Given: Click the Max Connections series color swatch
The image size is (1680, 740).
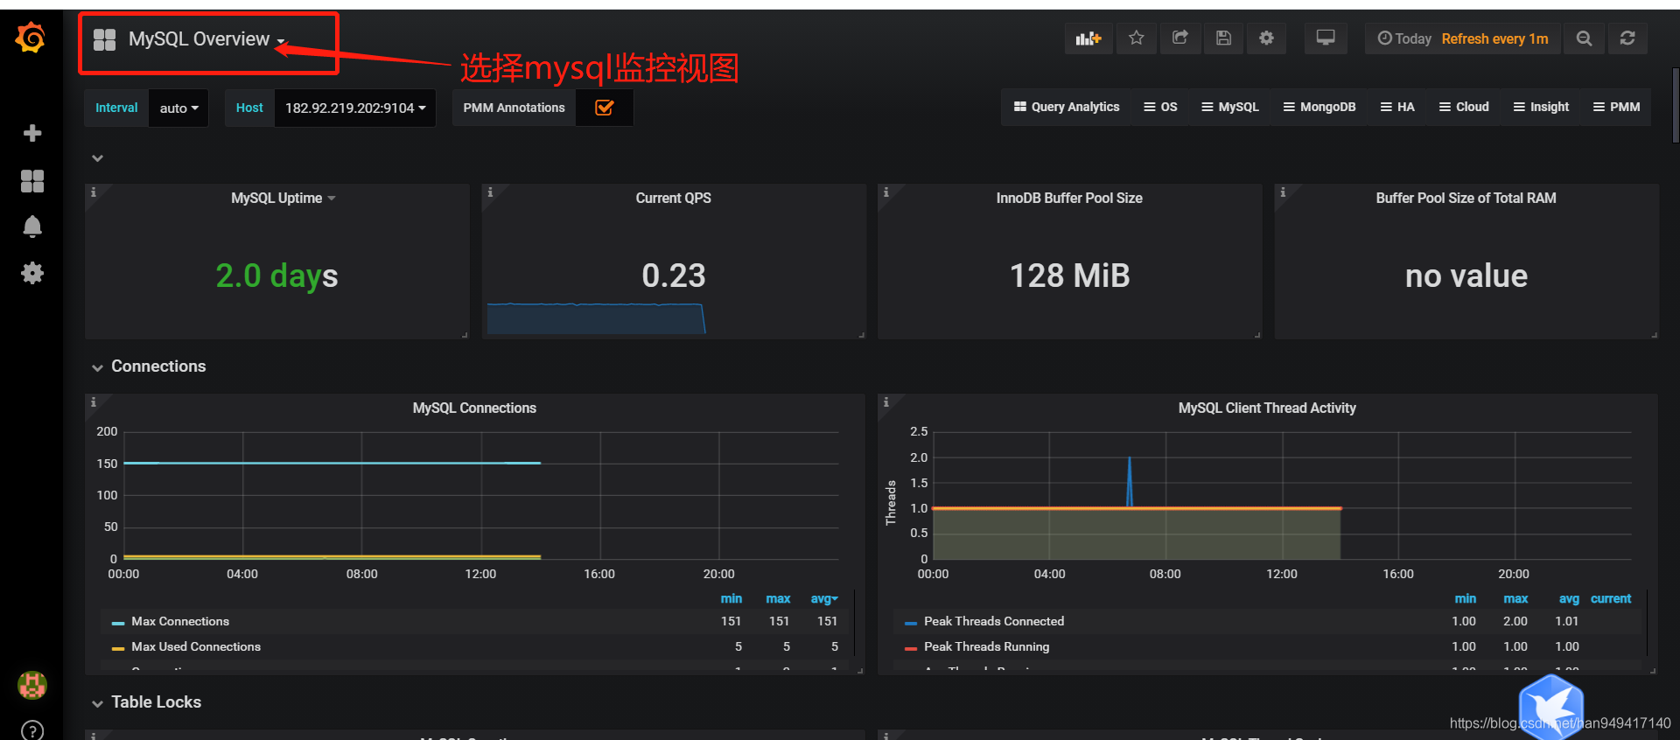Looking at the screenshot, I should click(x=118, y=623).
